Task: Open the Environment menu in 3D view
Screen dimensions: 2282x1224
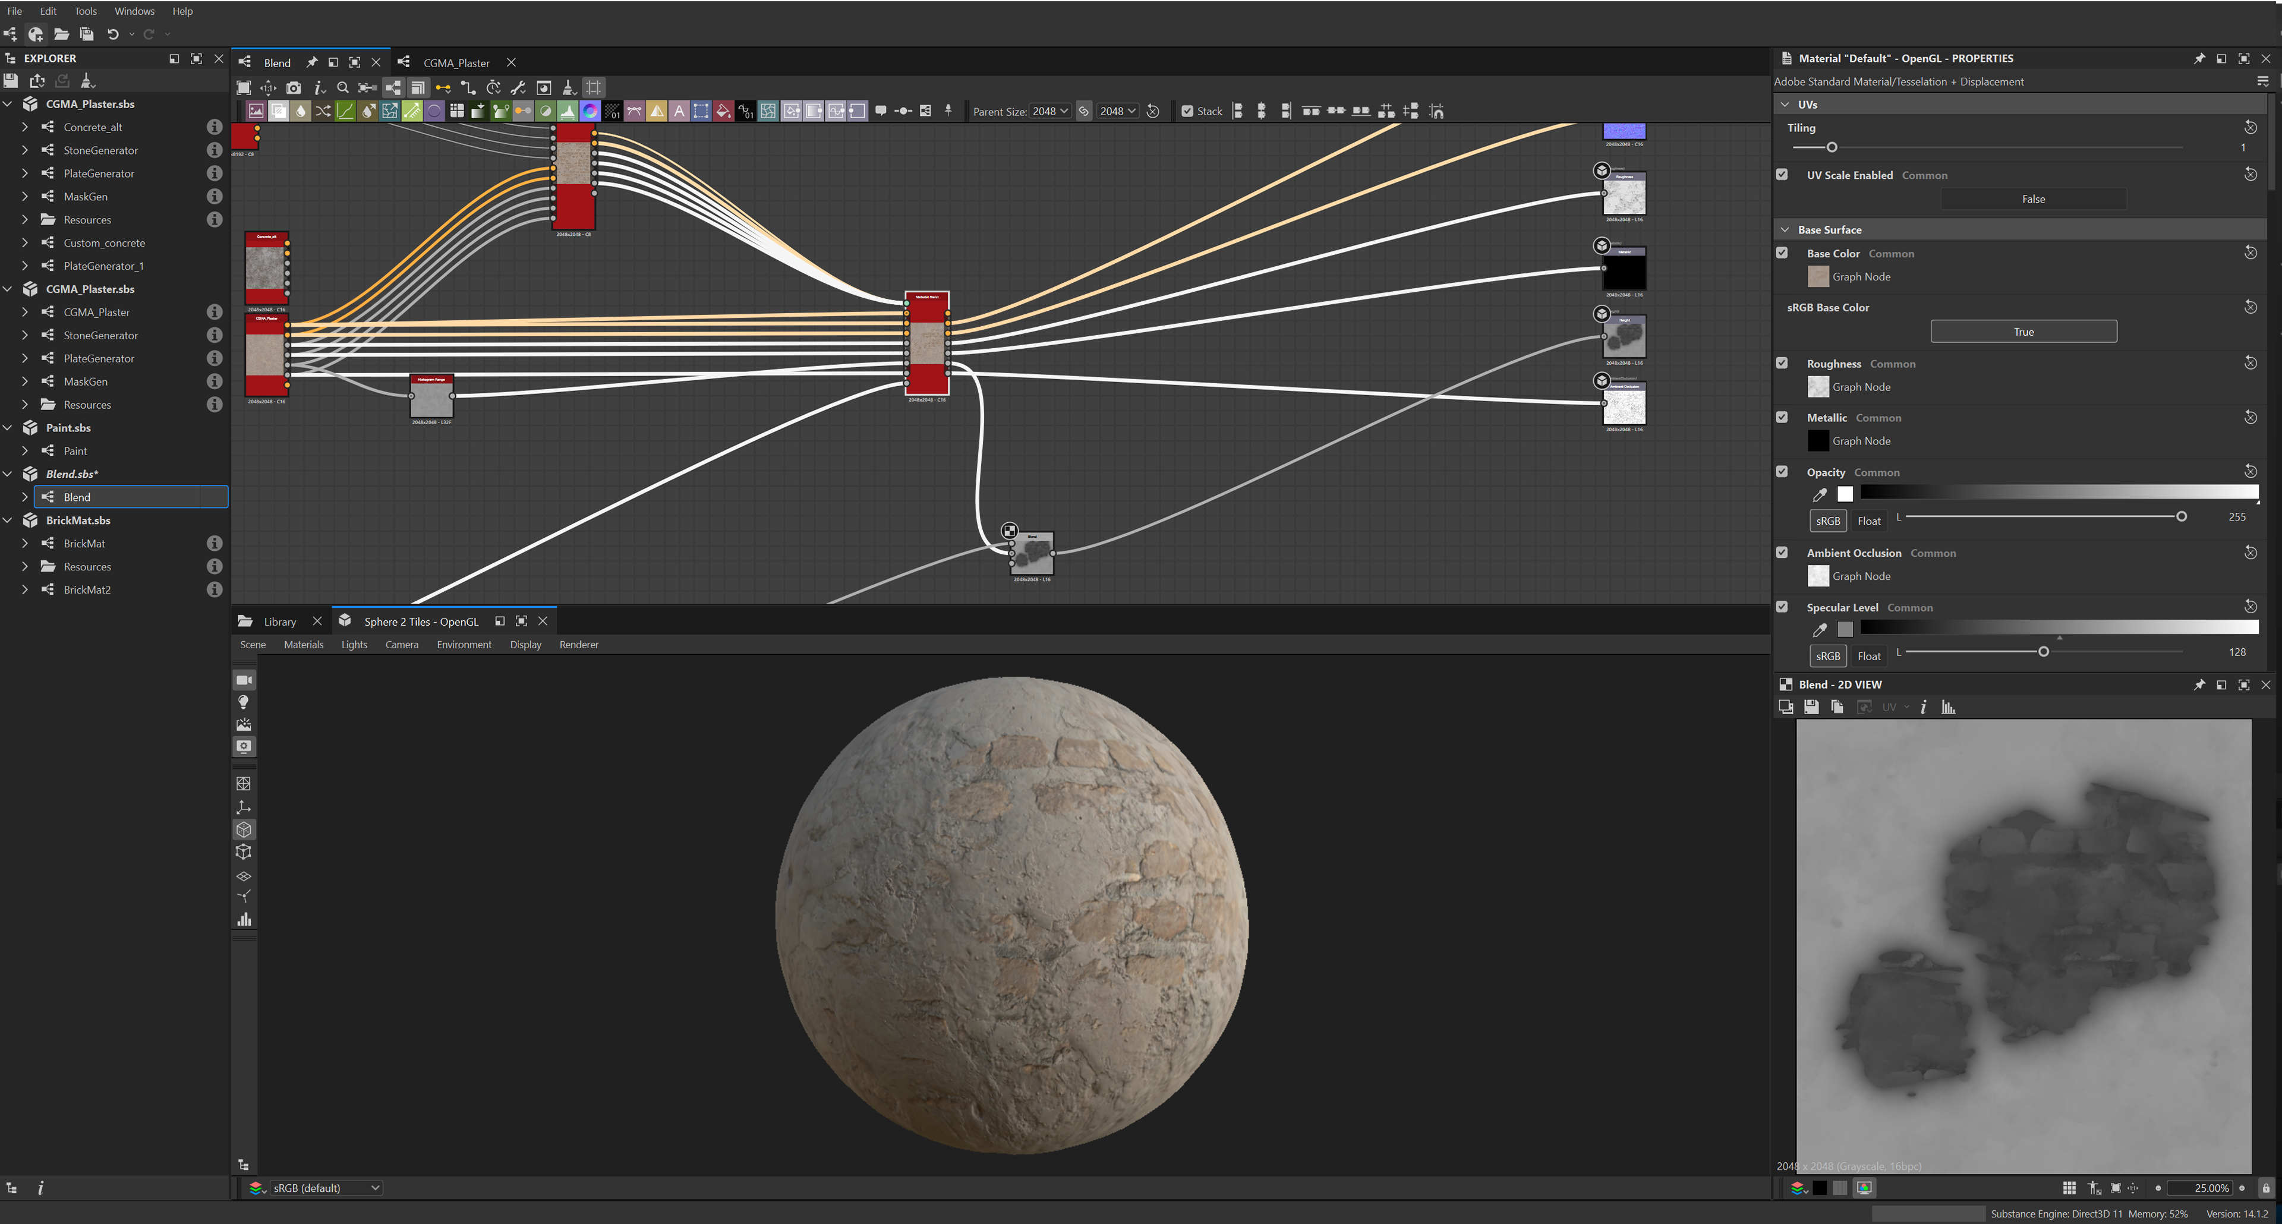Action: point(464,645)
